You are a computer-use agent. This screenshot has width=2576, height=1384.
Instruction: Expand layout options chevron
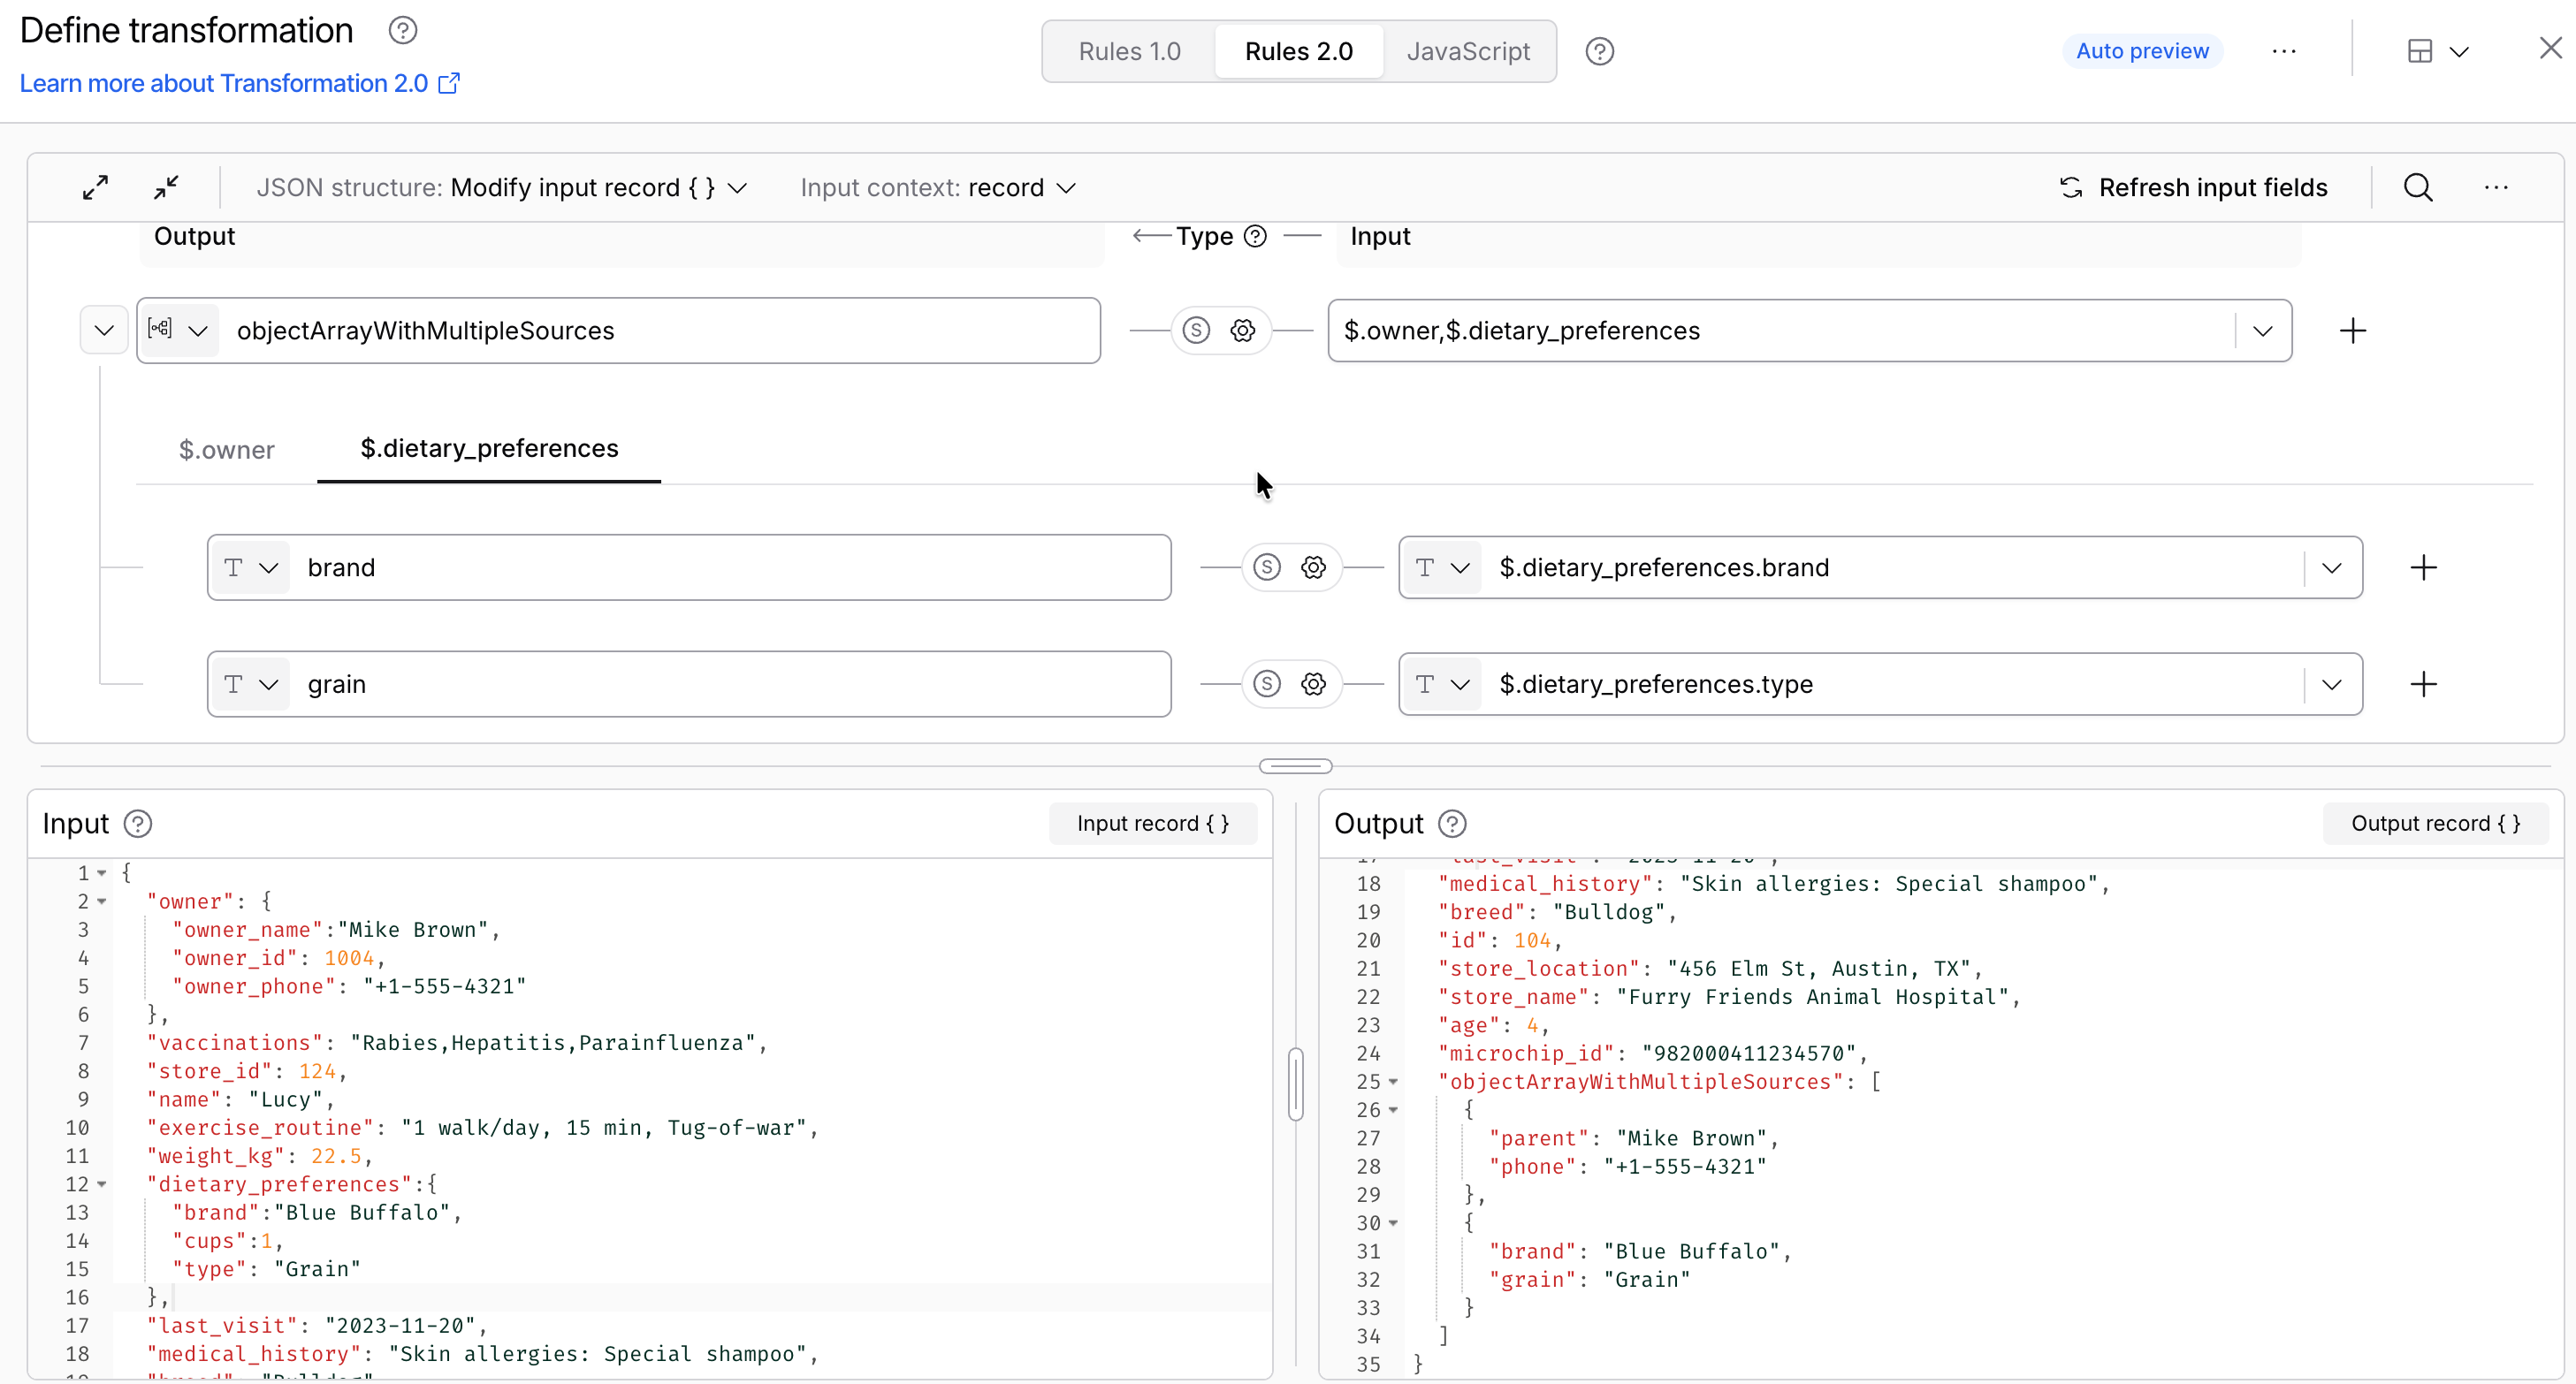[x=2459, y=51]
